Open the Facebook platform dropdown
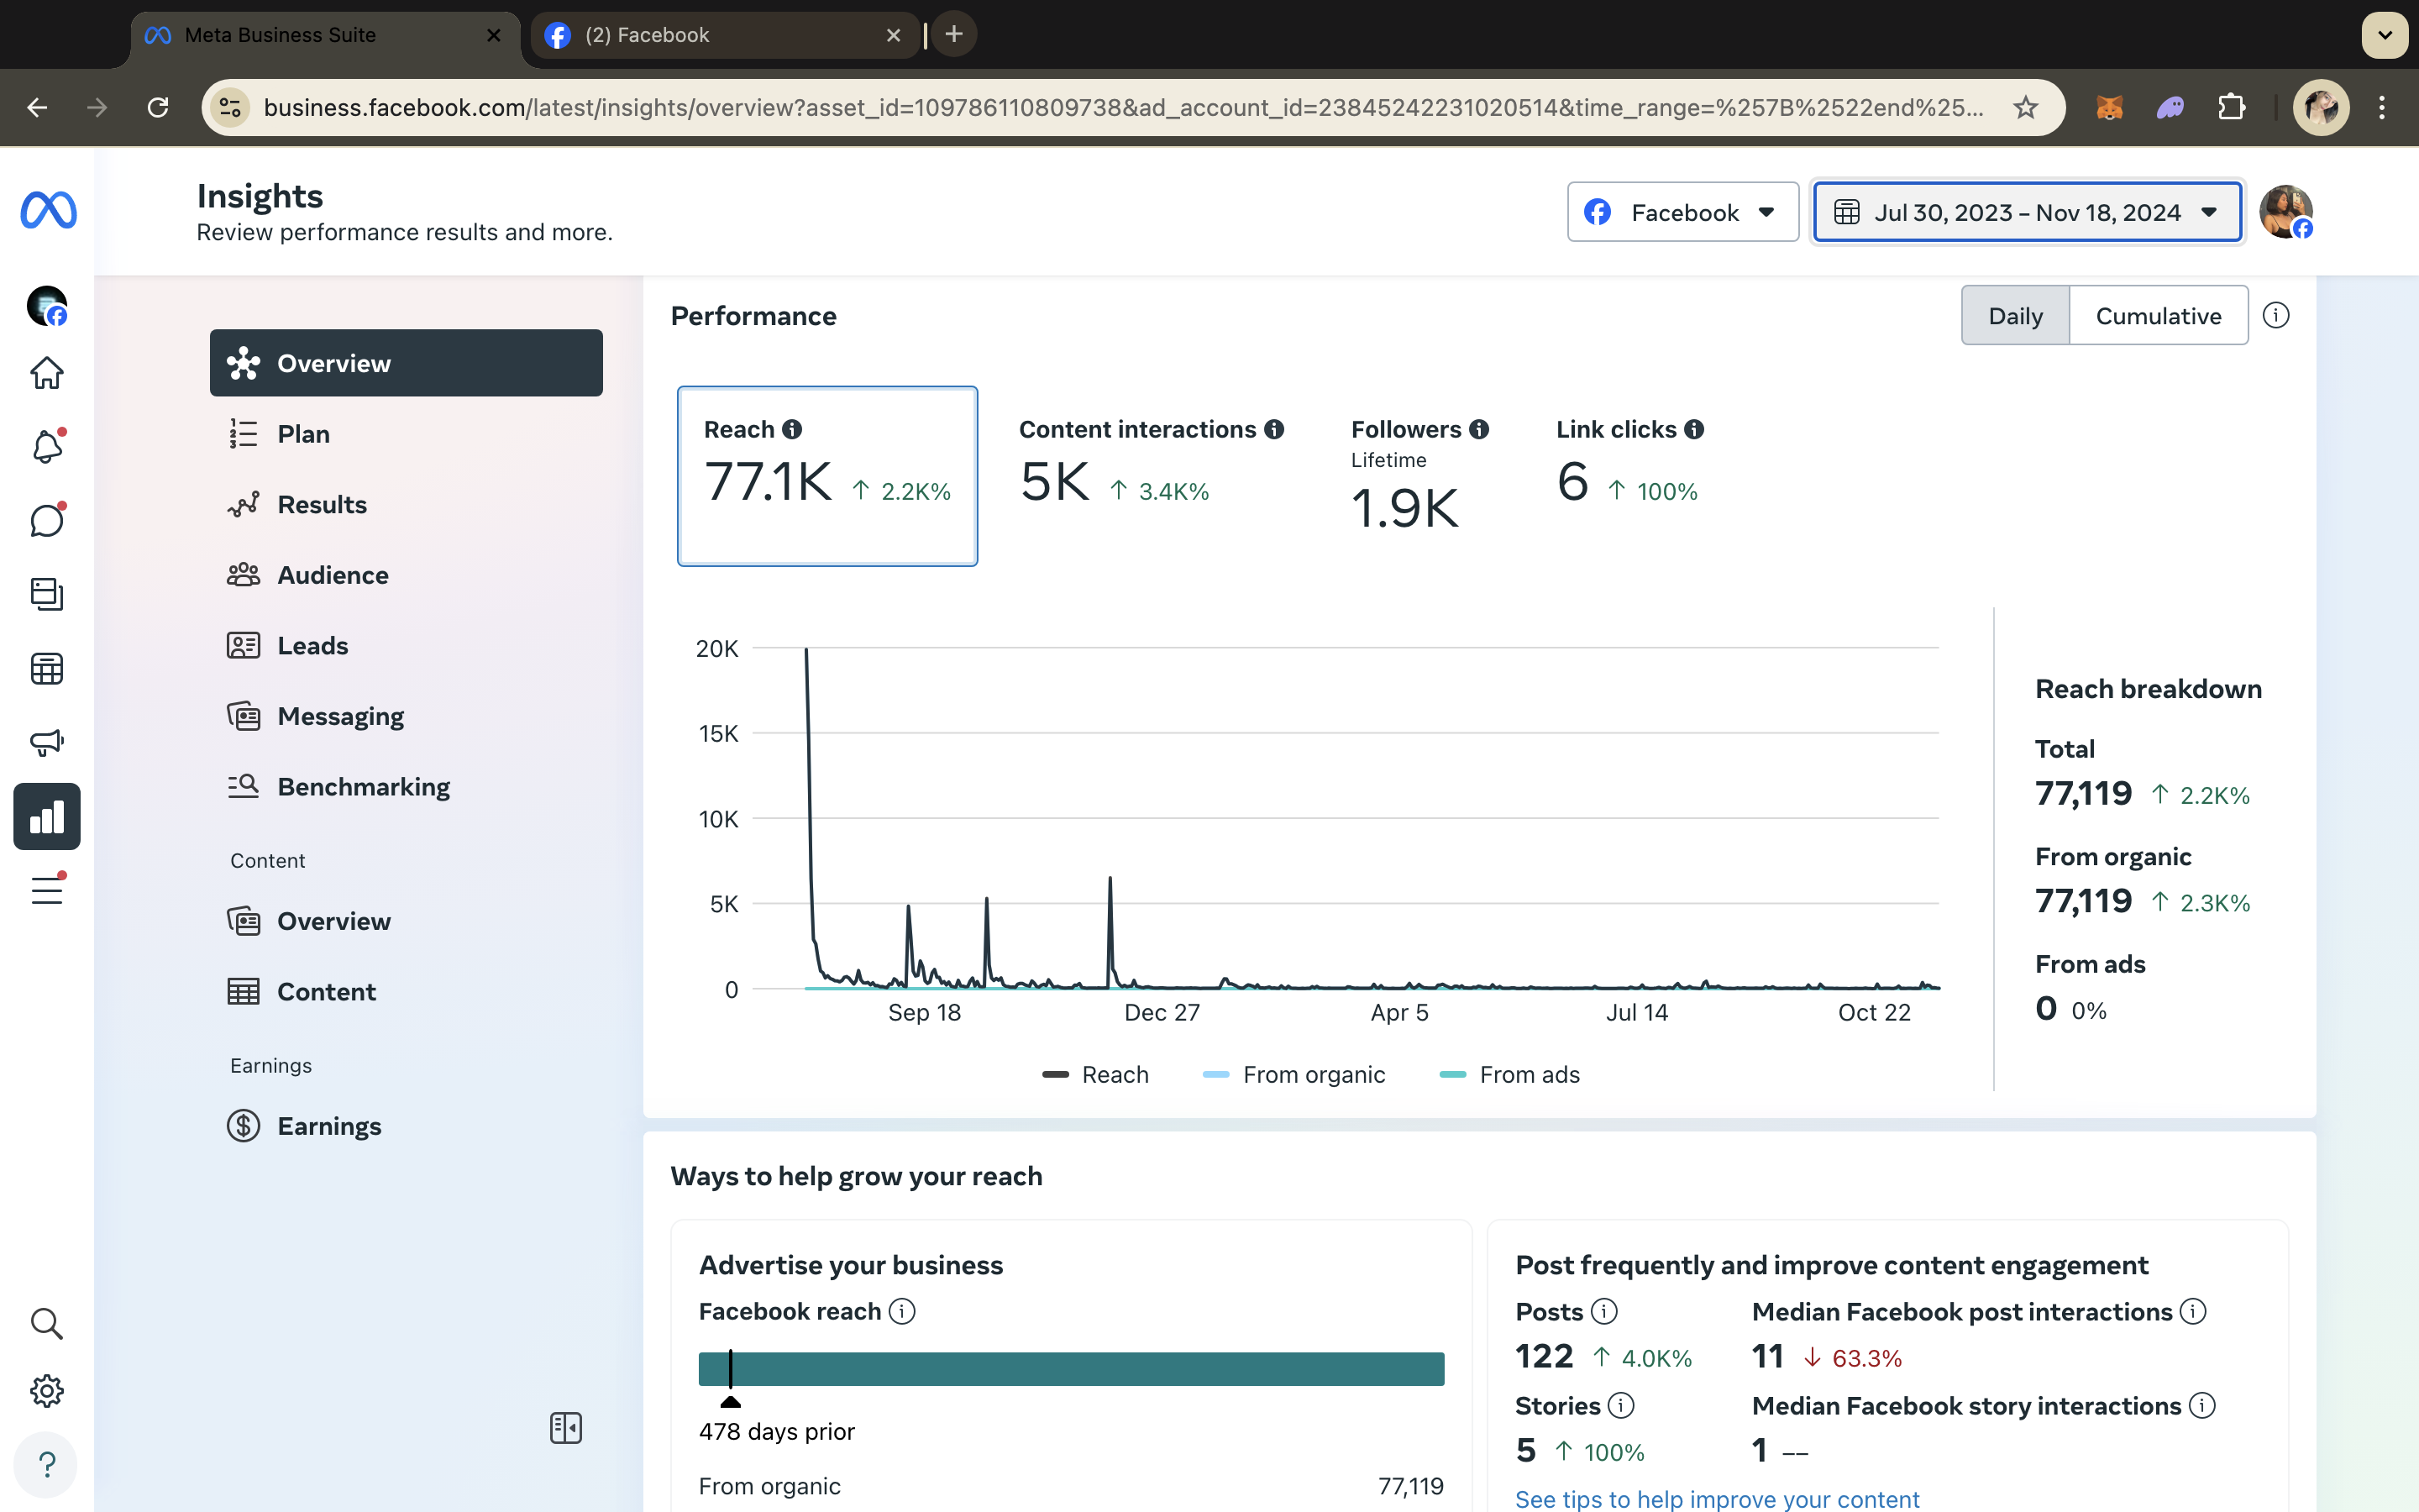The height and width of the screenshot is (1512, 2419). [x=1683, y=212]
